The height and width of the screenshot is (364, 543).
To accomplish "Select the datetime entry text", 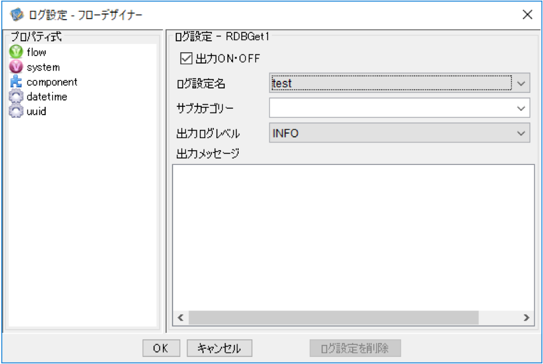I will pos(46,97).
